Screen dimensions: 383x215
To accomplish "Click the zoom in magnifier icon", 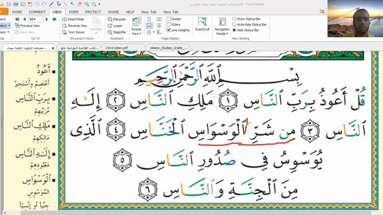I will (x=86, y=4).
